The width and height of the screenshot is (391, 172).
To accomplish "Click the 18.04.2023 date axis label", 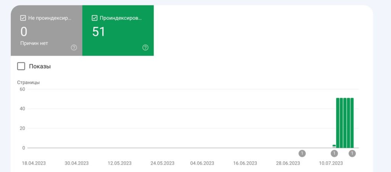I will coord(34,163).
